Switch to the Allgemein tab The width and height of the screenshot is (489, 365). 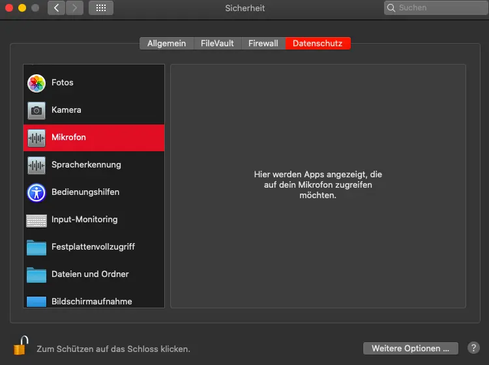pos(166,44)
